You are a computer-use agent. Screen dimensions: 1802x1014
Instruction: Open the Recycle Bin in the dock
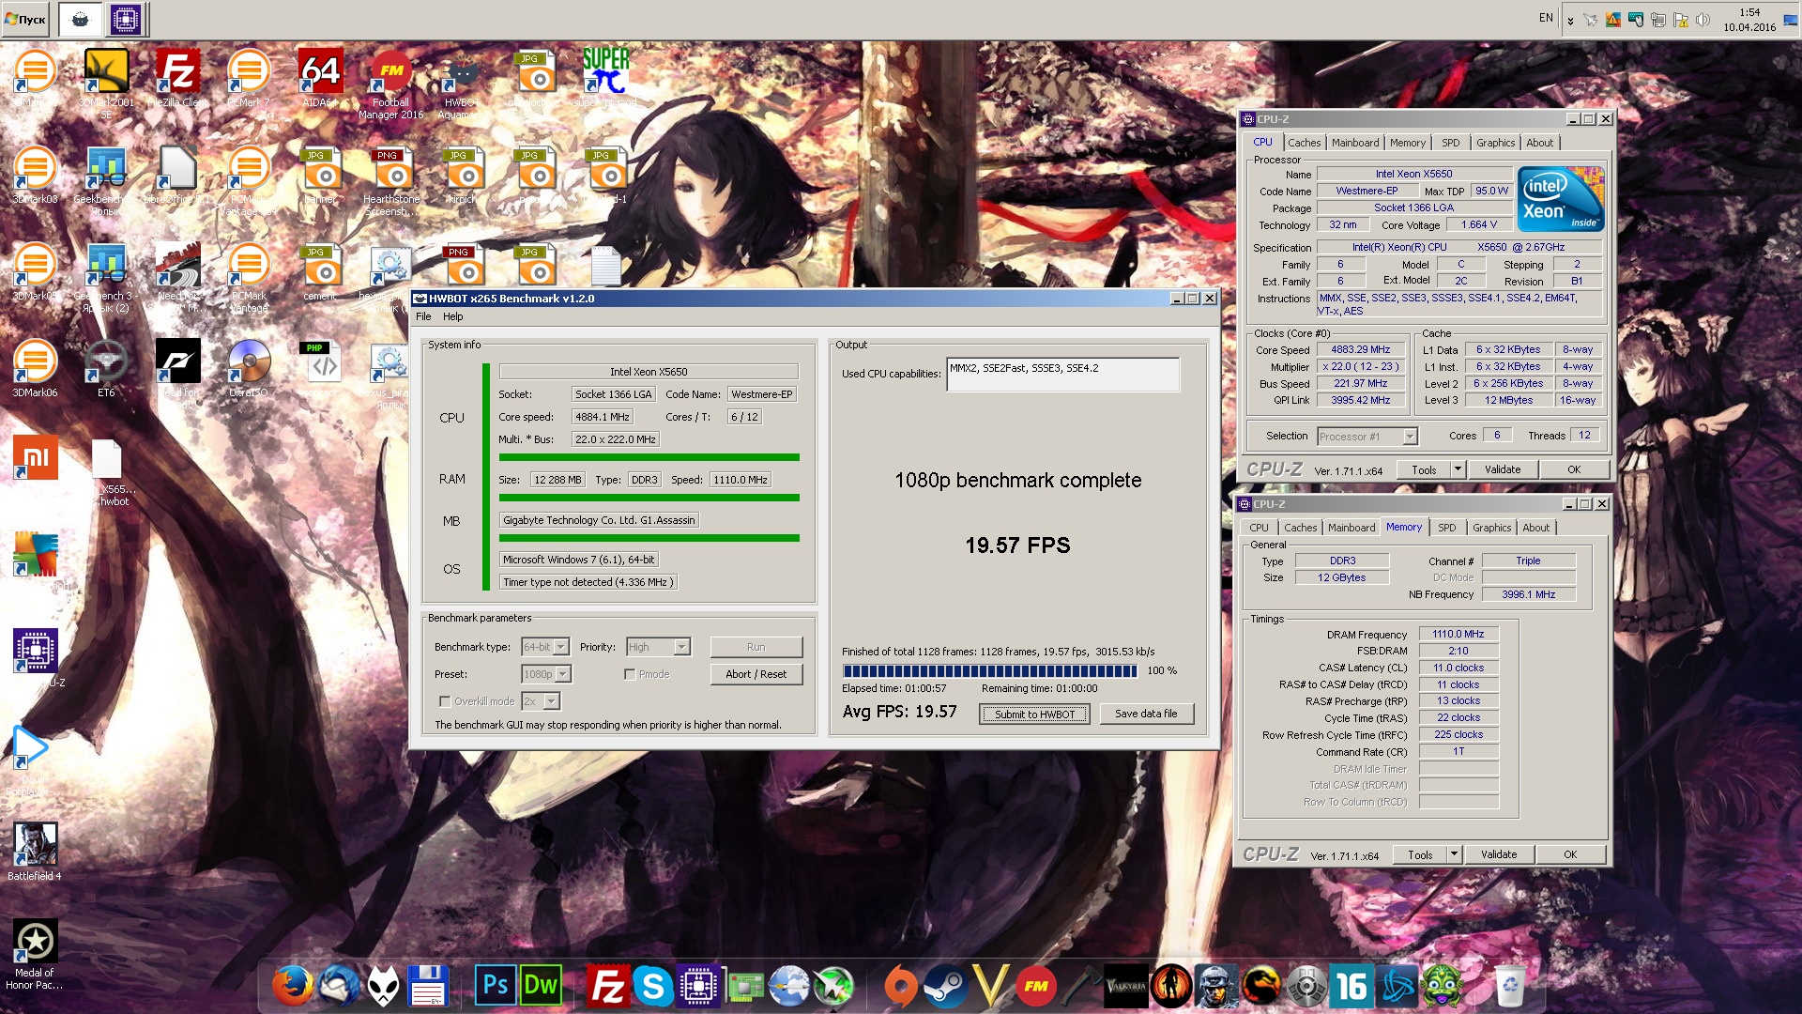(1509, 986)
